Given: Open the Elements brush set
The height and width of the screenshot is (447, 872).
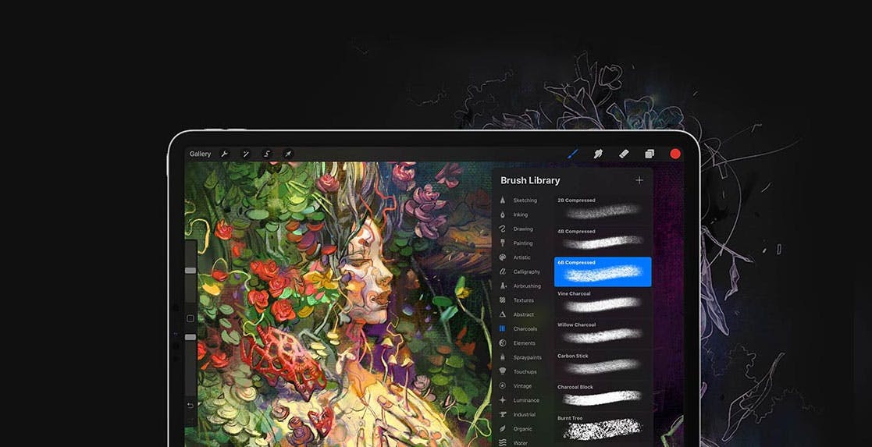Looking at the screenshot, I should point(518,343).
